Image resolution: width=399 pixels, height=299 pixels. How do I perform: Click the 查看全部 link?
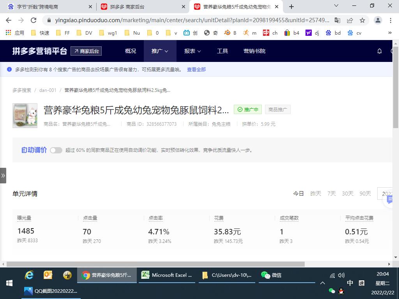pyautogui.click(x=196, y=69)
